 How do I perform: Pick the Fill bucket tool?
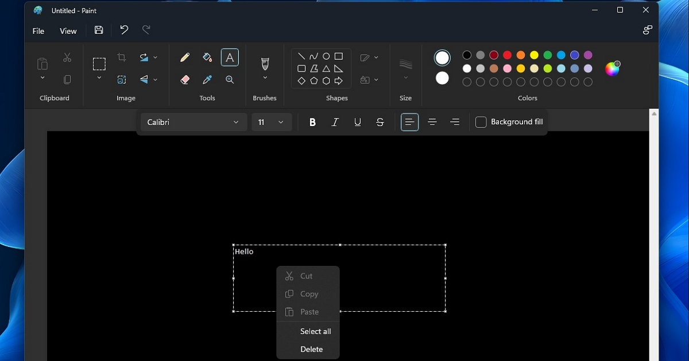click(x=207, y=57)
